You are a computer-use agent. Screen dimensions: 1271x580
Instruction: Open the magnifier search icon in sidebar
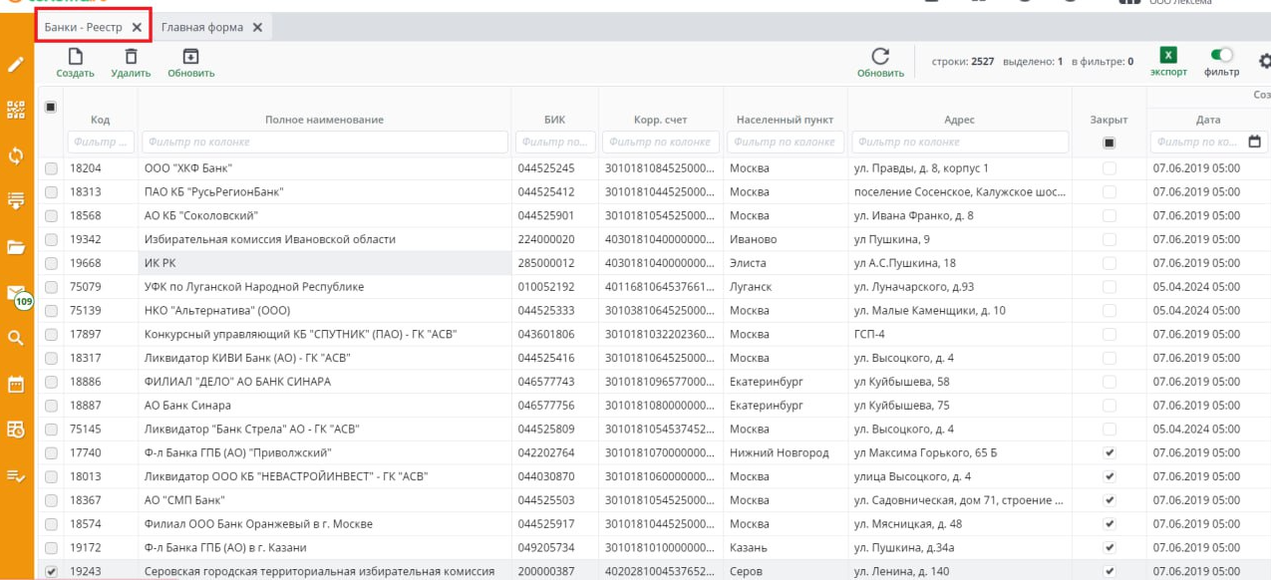click(x=16, y=338)
